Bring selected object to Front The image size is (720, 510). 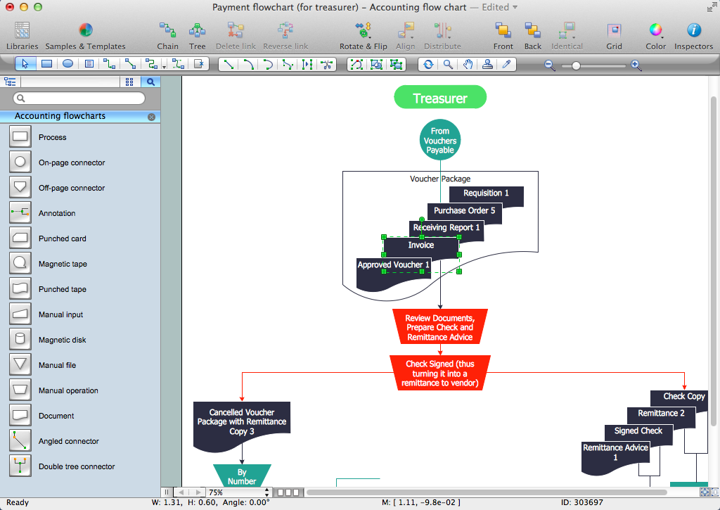[x=503, y=36]
